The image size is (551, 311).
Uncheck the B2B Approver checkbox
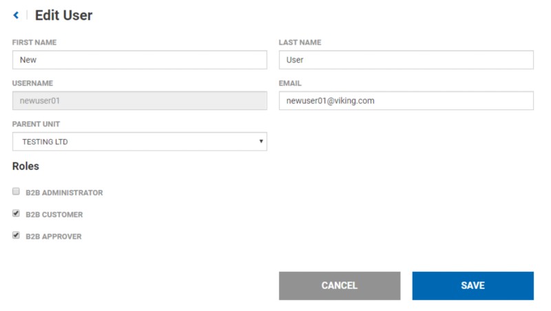click(x=16, y=235)
